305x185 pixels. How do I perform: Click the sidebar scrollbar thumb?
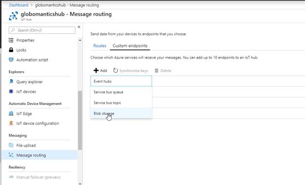pyautogui.click(x=80, y=120)
